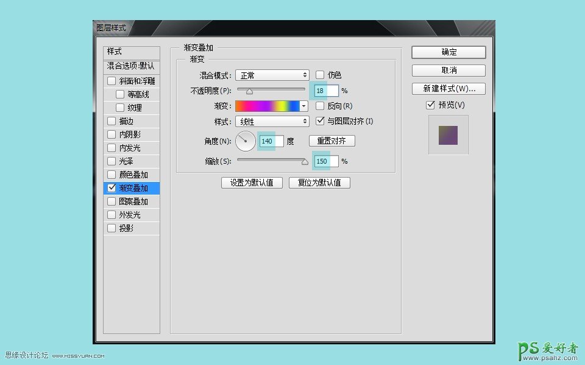Disable the 预览 preview checkbox
Image resolution: width=585 pixels, height=365 pixels.
click(x=431, y=105)
